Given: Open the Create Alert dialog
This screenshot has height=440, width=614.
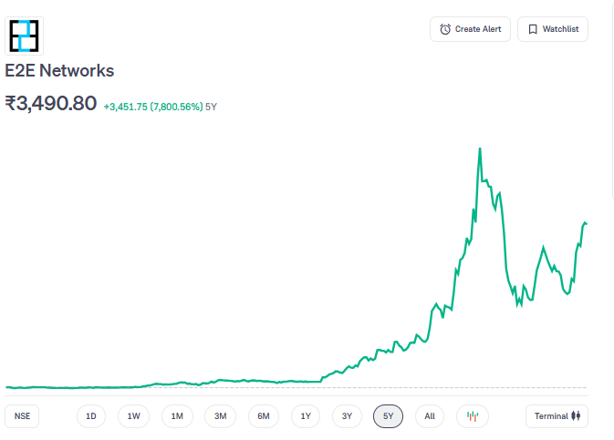Looking at the screenshot, I should 470,29.
